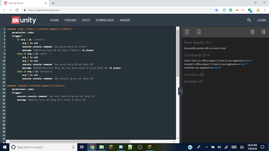Click the editor scroll down arrow
Image resolution: width=269 pixels, height=151 pixels.
pos(178,138)
